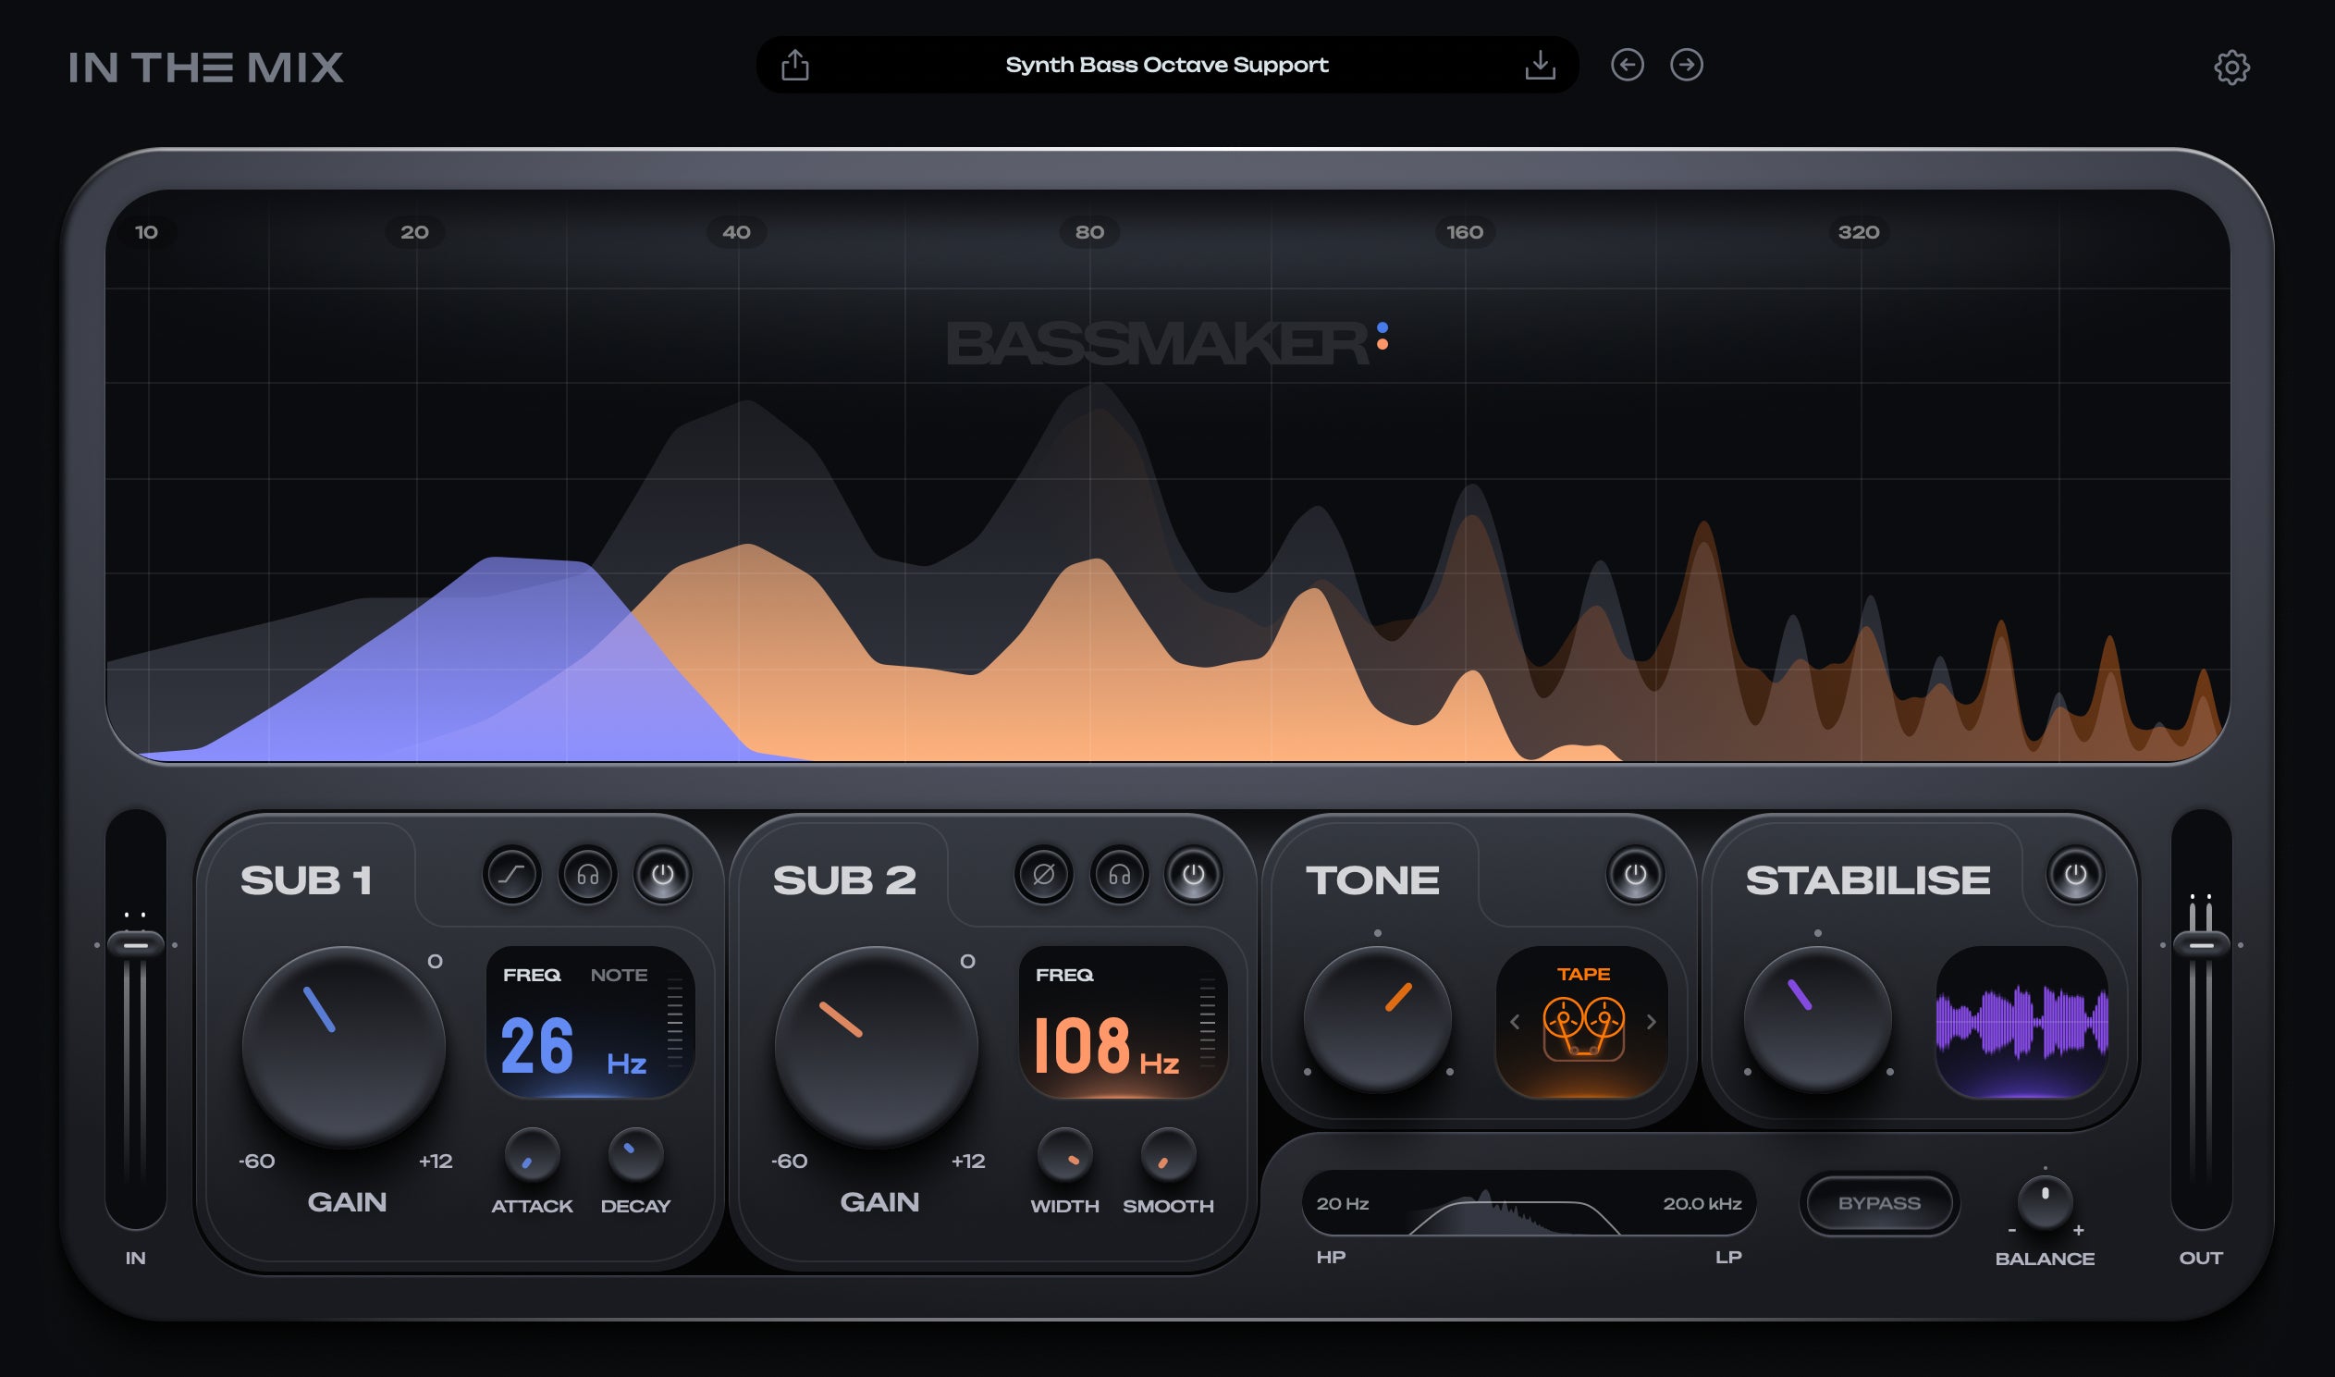The width and height of the screenshot is (2335, 1377).
Task: Toggle STABILISE section power button
Action: [x=2075, y=874]
